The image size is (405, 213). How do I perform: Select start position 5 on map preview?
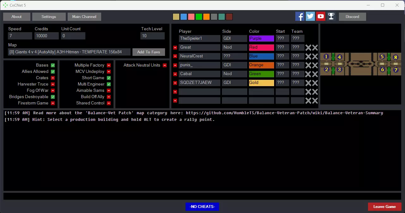[x=382, y=57]
